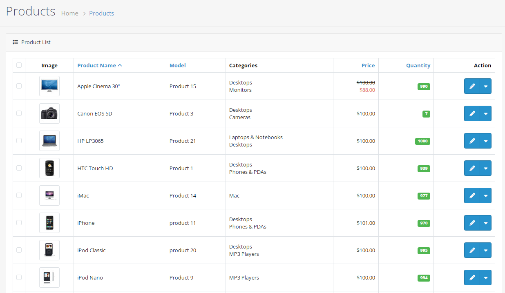Image resolution: width=505 pixels, height=293 pixels.
Task: Click the 970 quantity badge
Action: (424, 223)
